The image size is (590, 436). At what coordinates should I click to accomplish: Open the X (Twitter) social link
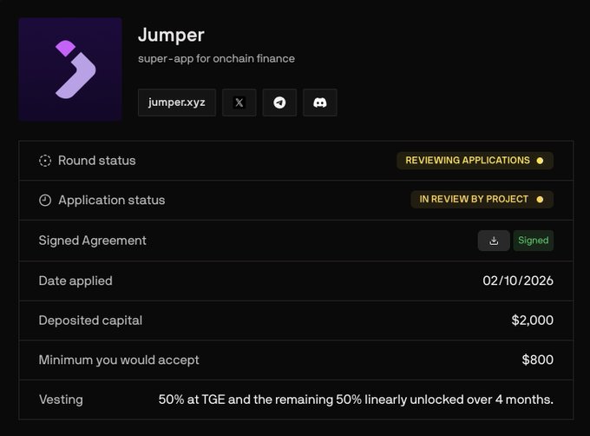coord(239,102)
